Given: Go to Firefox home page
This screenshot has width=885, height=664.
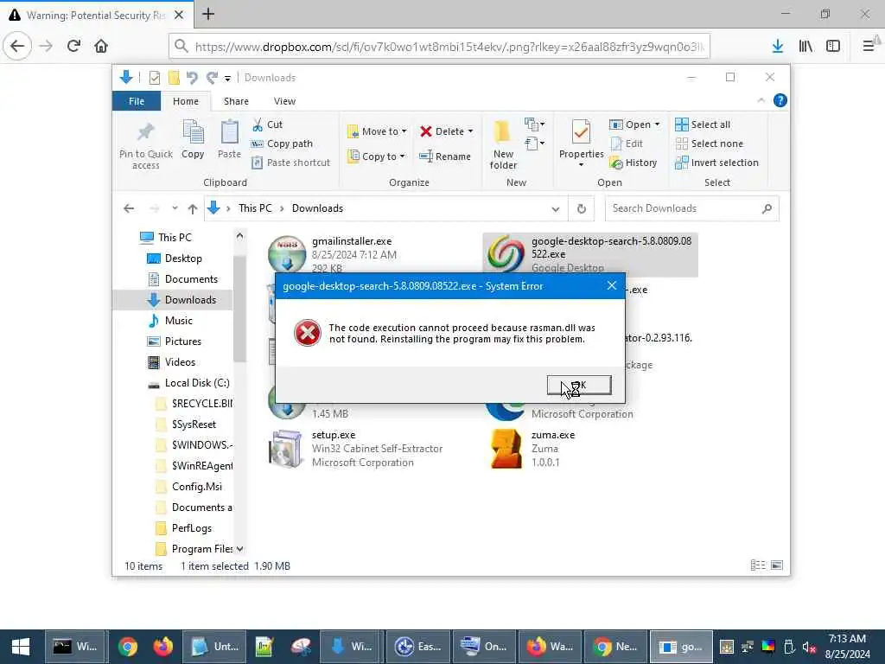Looking at the screenshot, I should (101, 46).
